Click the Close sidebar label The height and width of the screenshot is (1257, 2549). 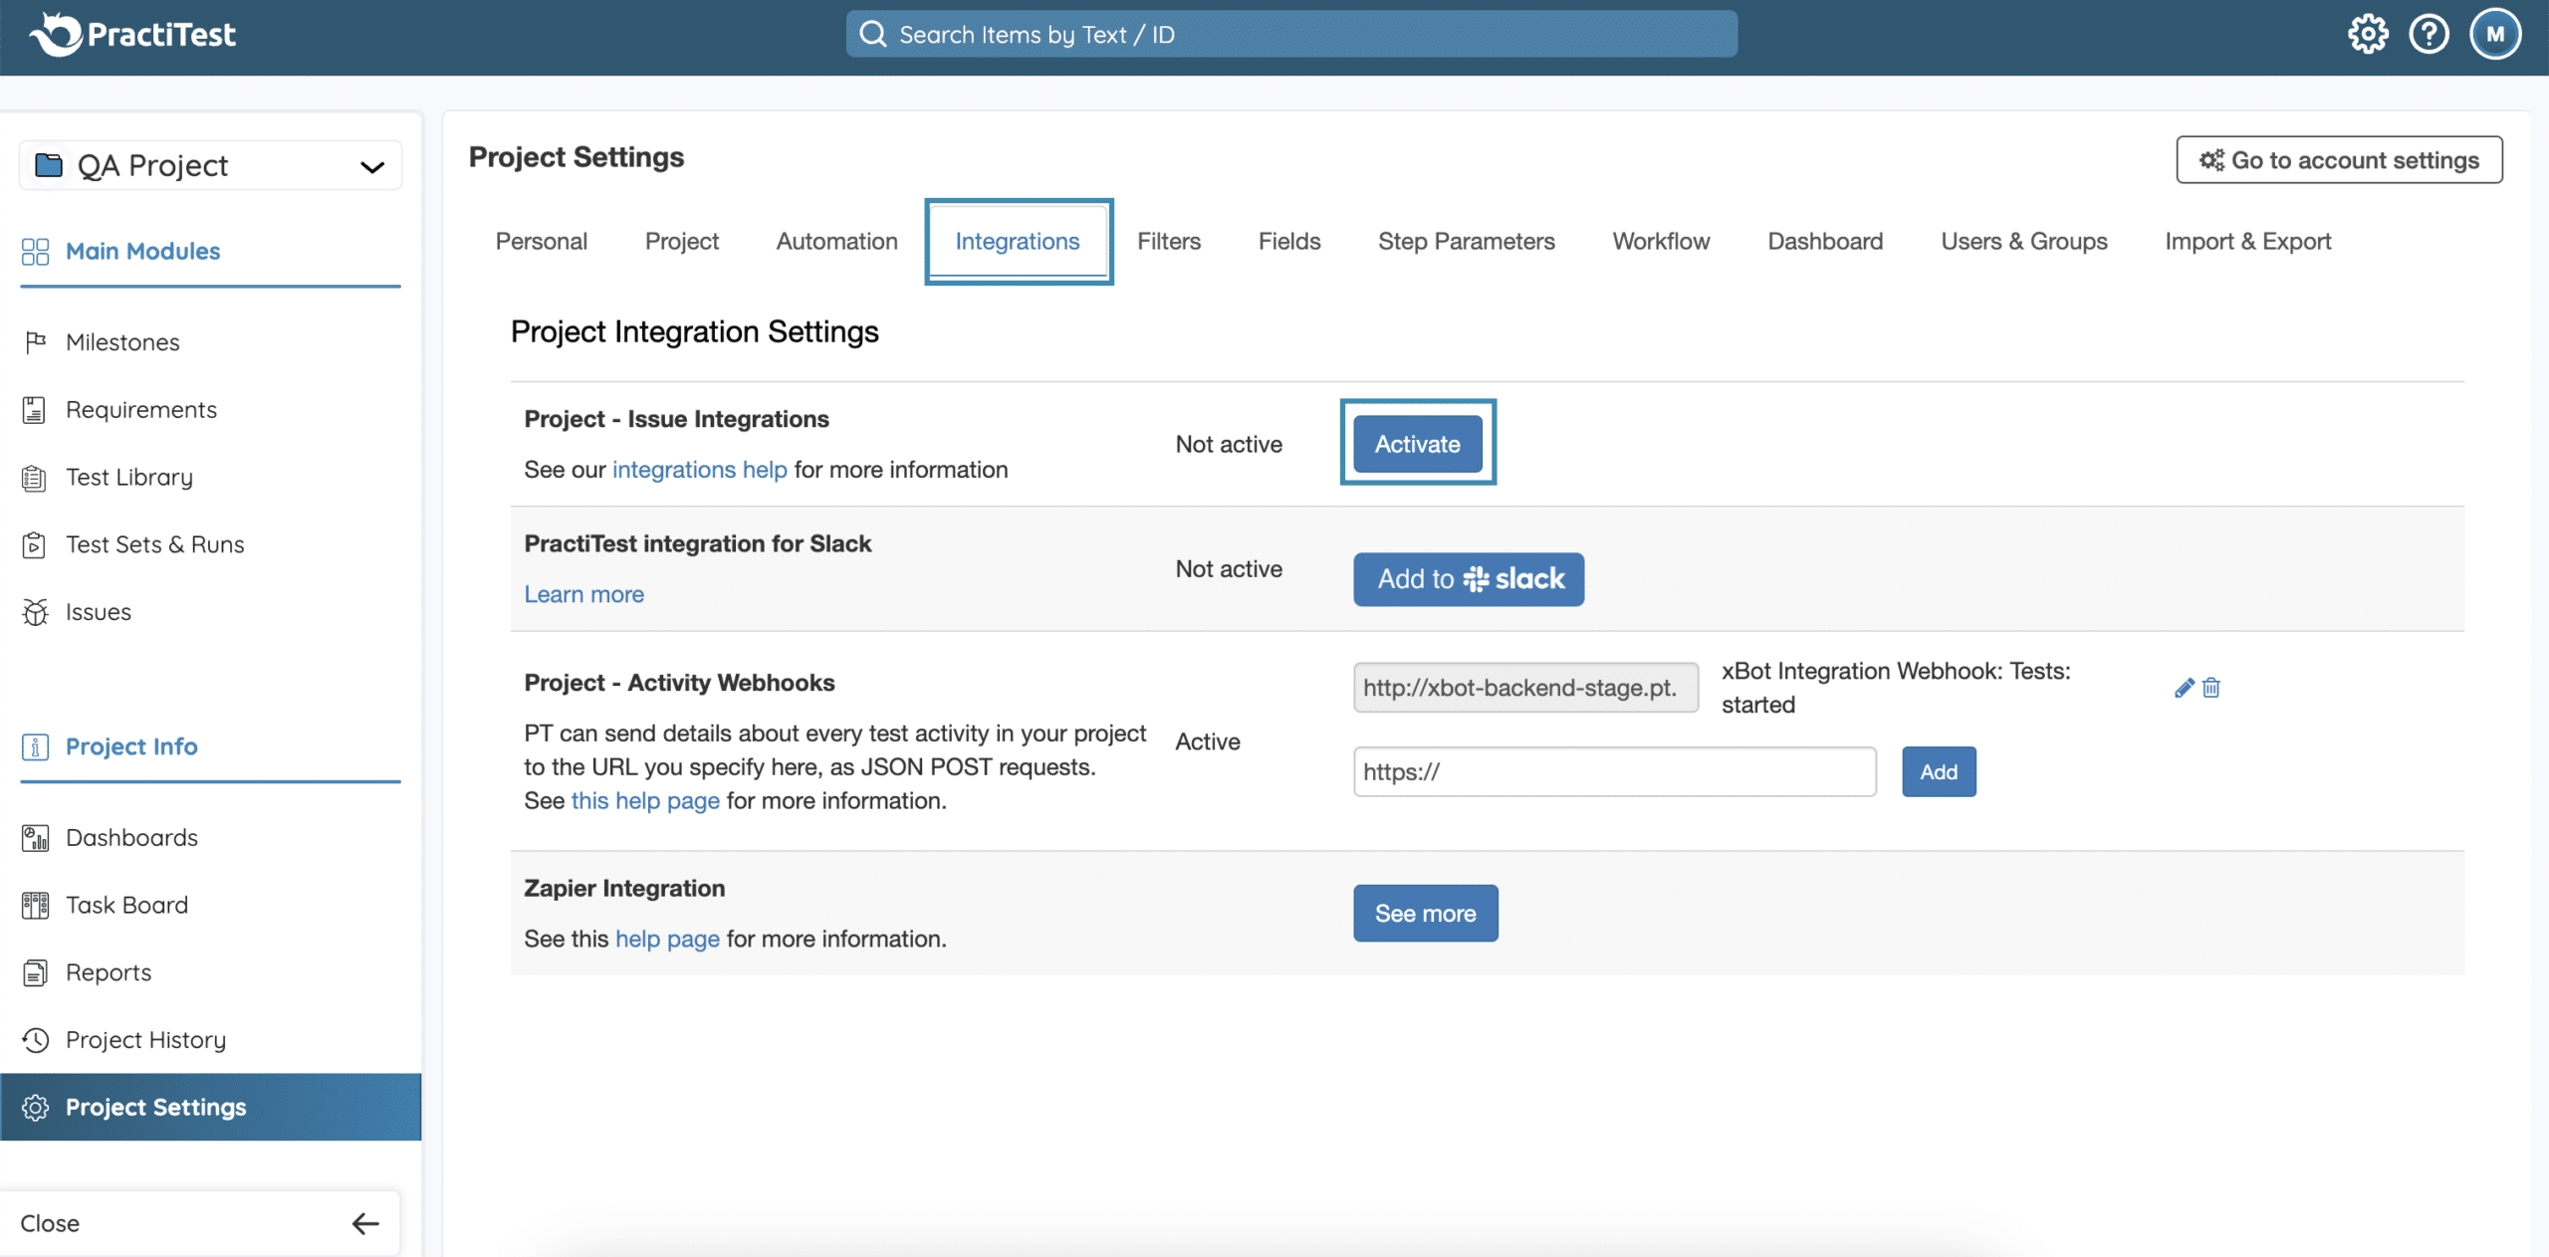[50, 1223]
